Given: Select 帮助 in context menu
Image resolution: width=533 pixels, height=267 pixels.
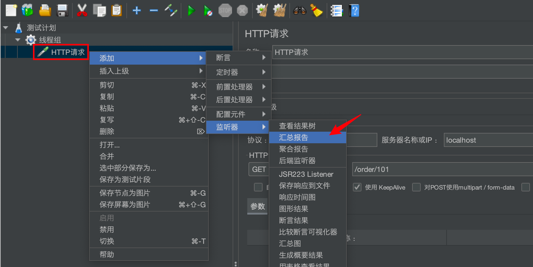Looking at the screenshot, I should coord(149,255).
